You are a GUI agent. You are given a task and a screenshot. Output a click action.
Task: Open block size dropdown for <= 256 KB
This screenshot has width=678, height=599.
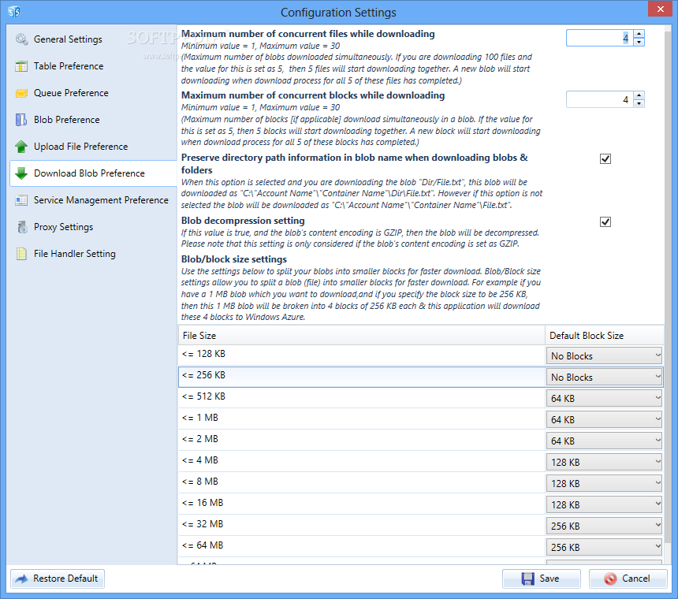(x=604, y=377)
